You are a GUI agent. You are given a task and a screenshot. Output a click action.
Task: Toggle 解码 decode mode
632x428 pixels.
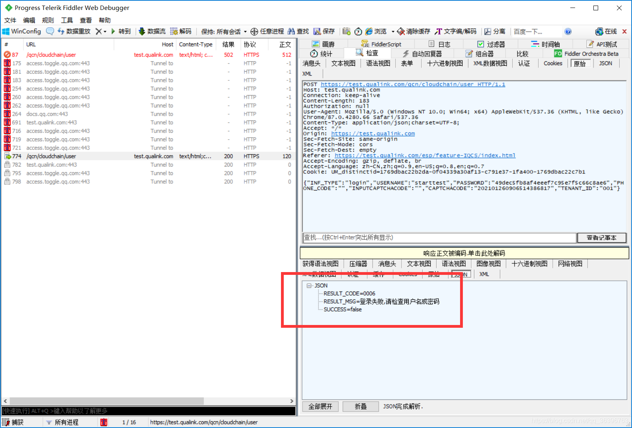[x=181, y=31]
